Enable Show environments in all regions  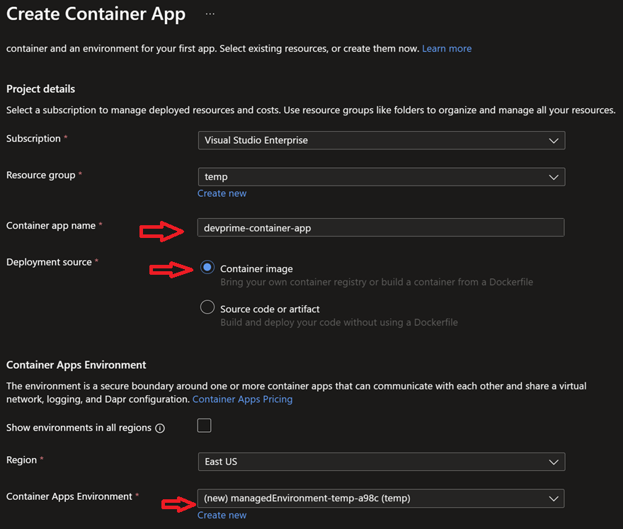204,425
